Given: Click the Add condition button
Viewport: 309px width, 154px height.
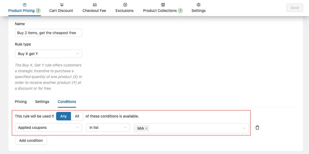Looking at the screenshot, I should tap(31, 141).
